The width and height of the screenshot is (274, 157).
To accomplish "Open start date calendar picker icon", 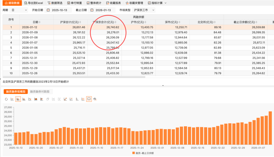I will coord(48,10).
